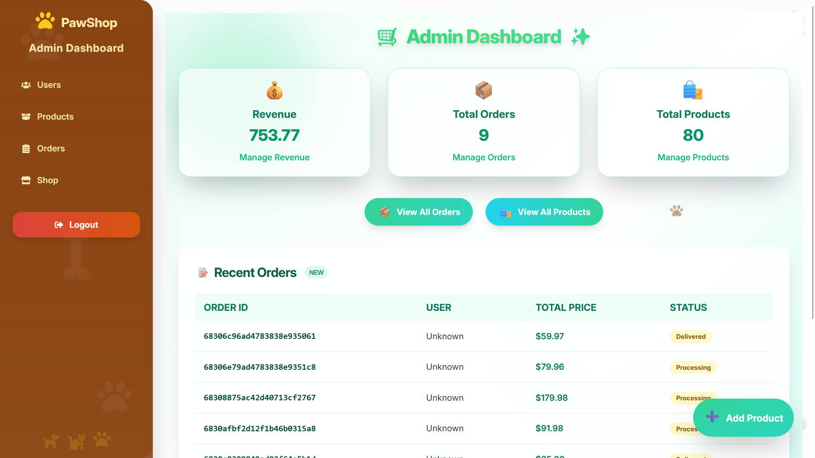Click the PawShop paw logo icon
The height and width of the screenshot is (458, 815).
coord(45,21)
